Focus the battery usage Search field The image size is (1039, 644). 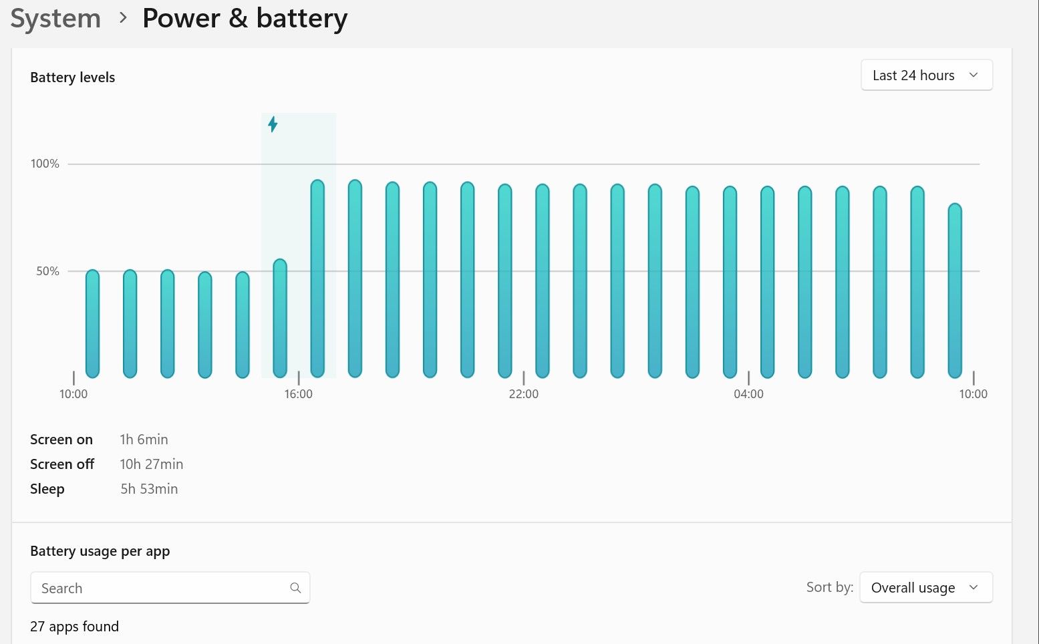click(160, 588)
